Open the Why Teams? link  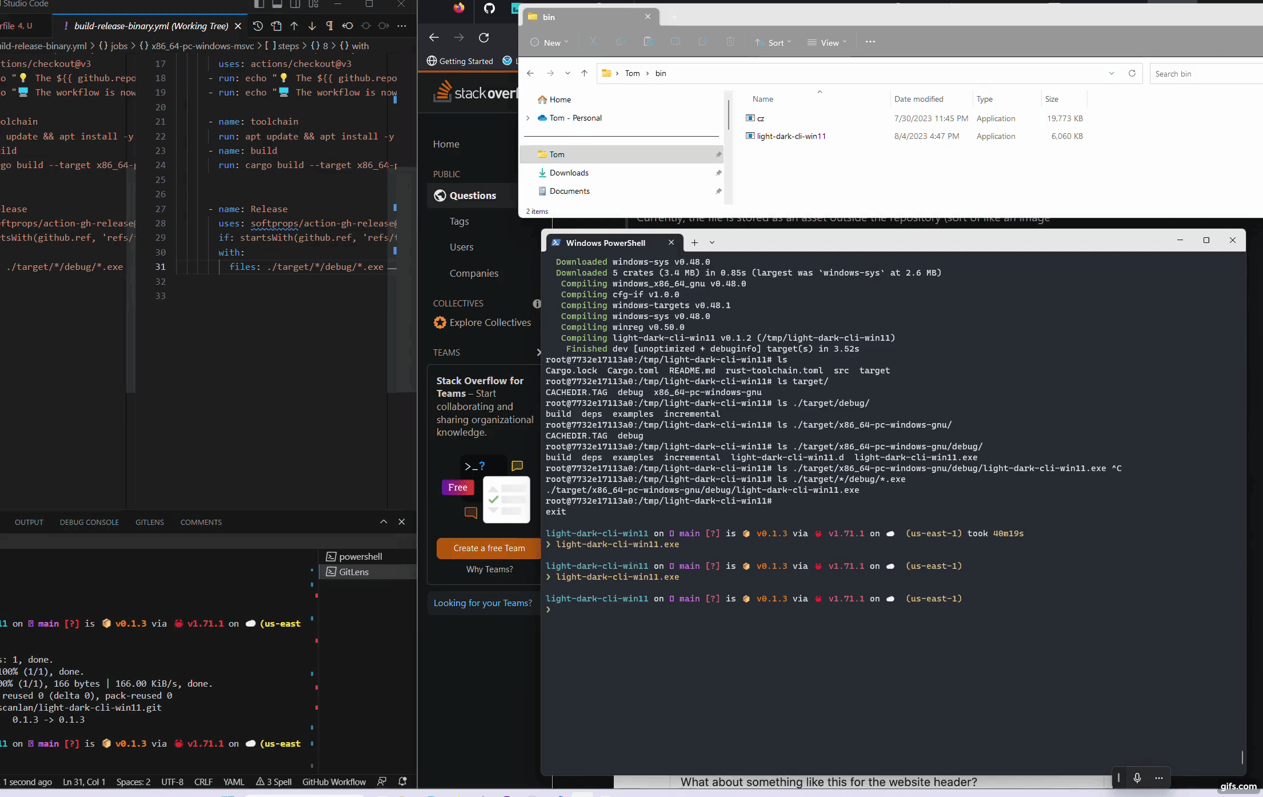(x=489, y=569)
